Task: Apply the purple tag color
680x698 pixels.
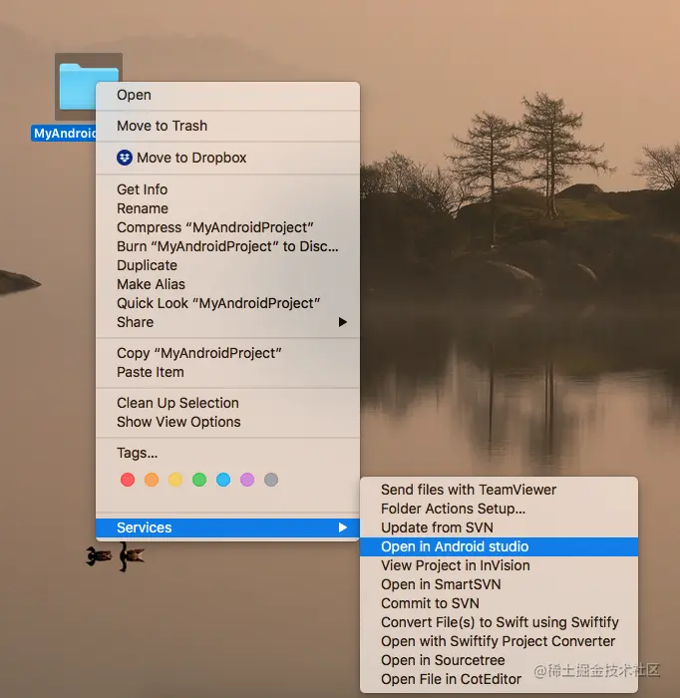Action: (247, 480)
